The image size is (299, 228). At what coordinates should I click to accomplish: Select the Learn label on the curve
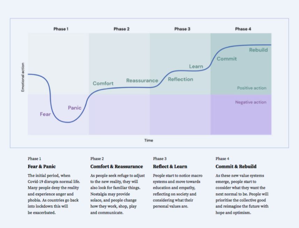tap(196, 66)
